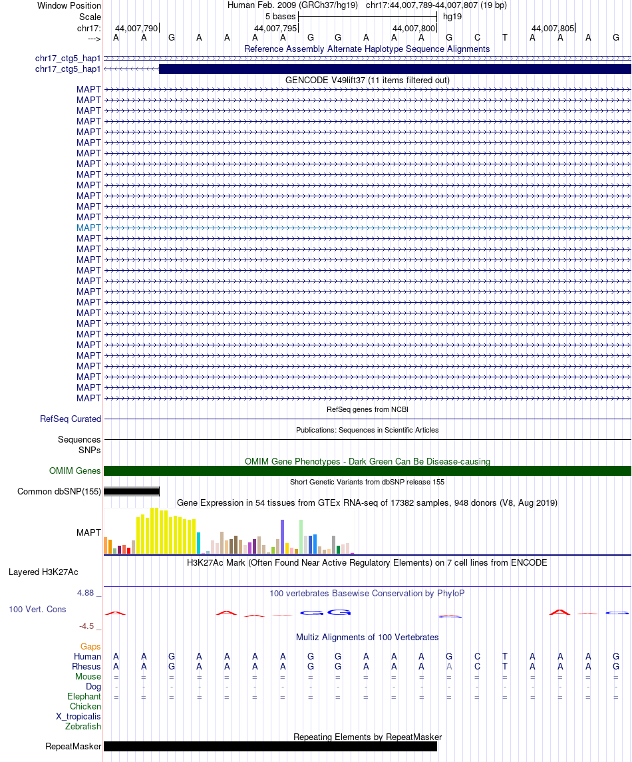Screen dimensions: 632x762
Task: Click the ---> base sequence direction label
Action: click(x=94, y=39)
